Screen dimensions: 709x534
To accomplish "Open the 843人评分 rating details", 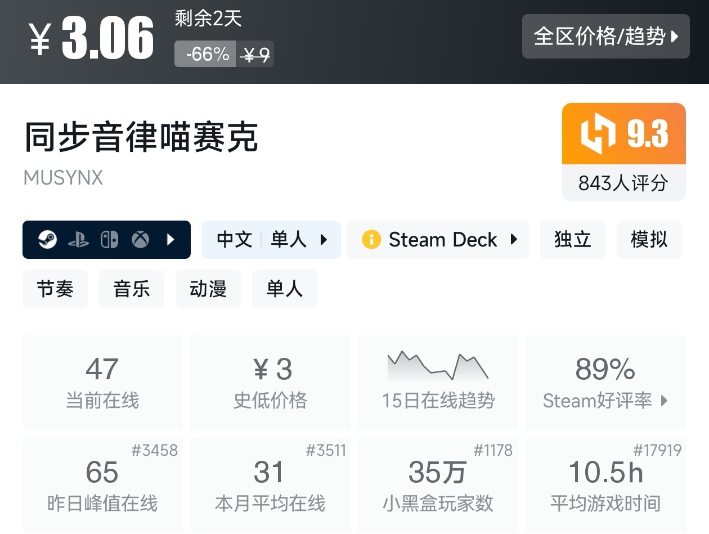I will [x=623, y=183].
